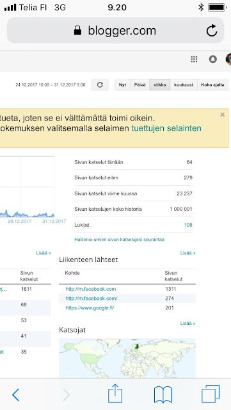Reload the page in Safari's address bar

[x=212, y=31]
